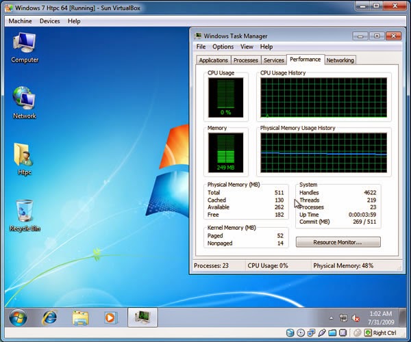Open Task Manager File menu
The width and height of the screenshot is (411, 342).
[x=201, y=47]
